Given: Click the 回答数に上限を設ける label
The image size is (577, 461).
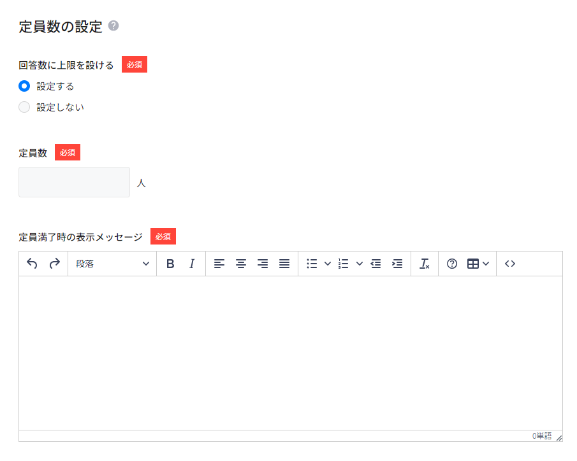Looking at the screenshot, I should point(66,65).
